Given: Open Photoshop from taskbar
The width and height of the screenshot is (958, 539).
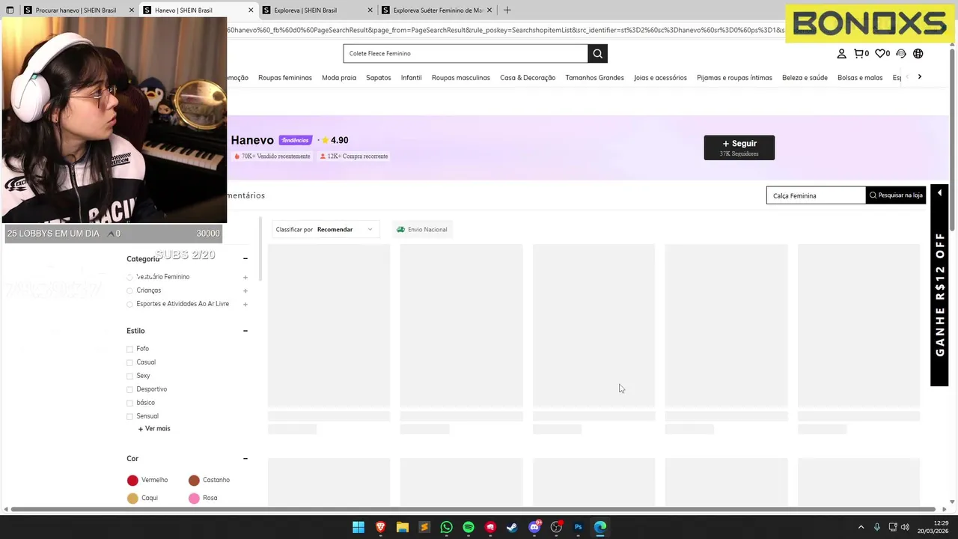Looking at the screenshot, I should point(578,527).
